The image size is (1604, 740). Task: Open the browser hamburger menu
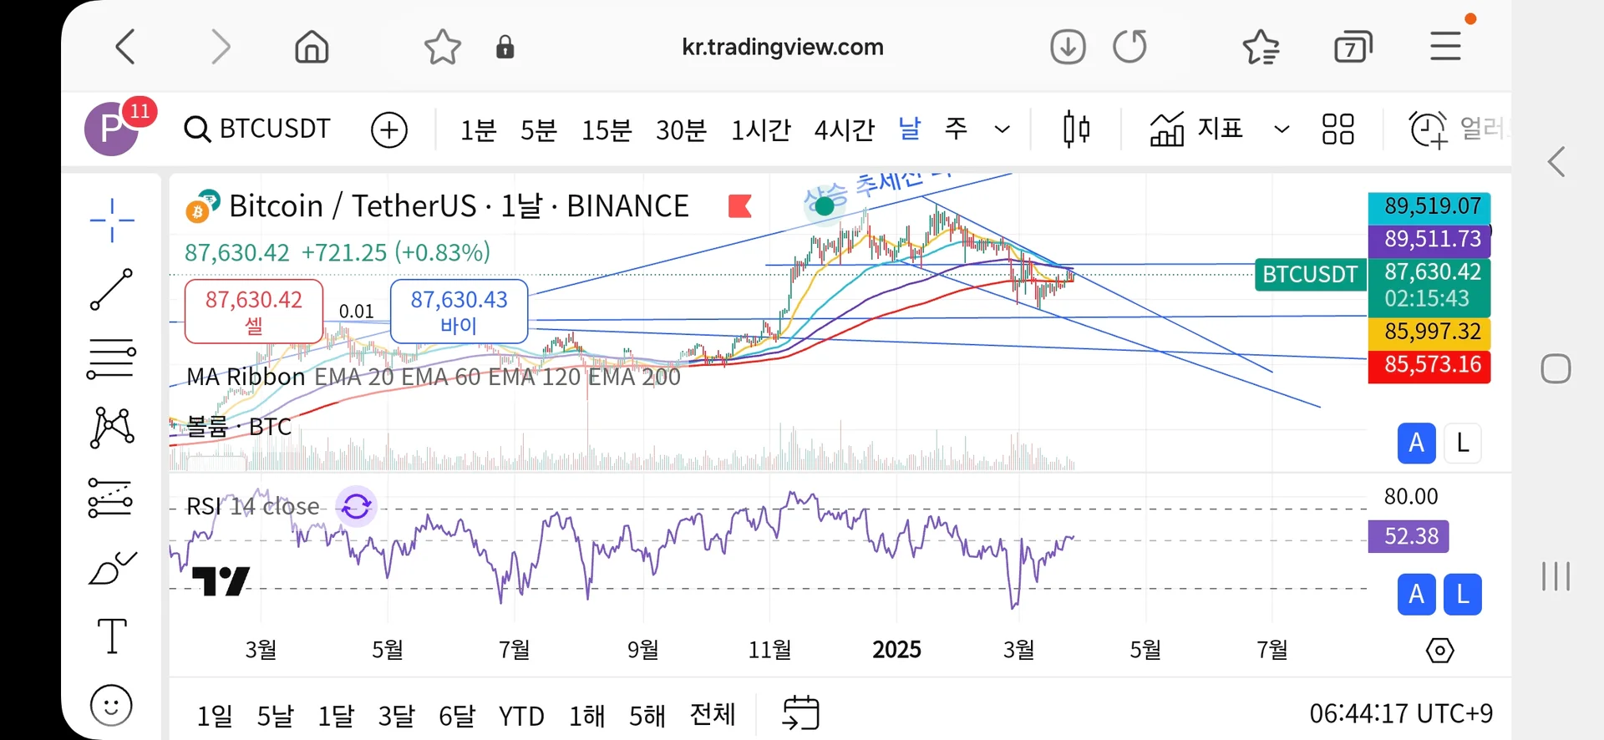pos(1445,47)
